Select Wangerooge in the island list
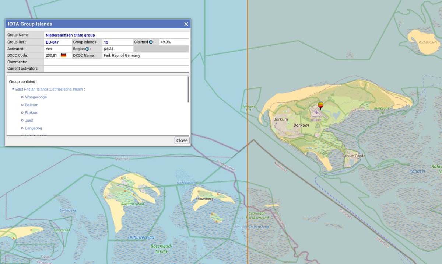442x264 pixels. (36, 97)
